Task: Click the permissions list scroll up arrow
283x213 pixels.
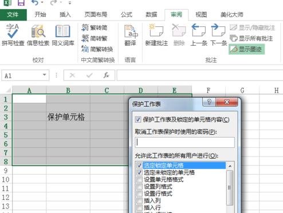Action: pos(230,166)
